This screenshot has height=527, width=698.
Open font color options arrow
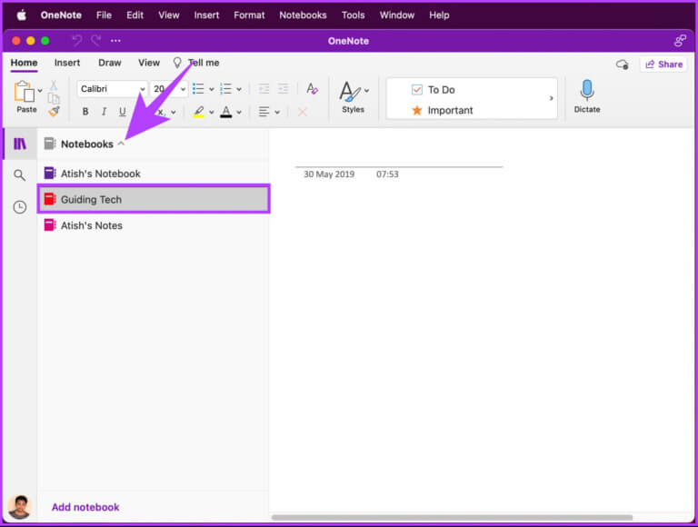pyautogui.click(x=239, y=112)
